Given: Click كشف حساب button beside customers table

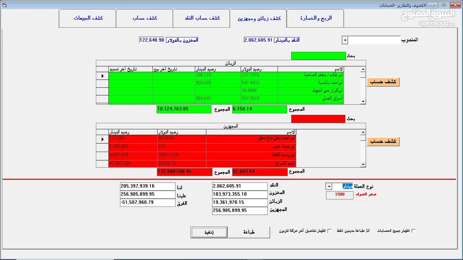Looking at the screenshot, I should coord(383,82).
